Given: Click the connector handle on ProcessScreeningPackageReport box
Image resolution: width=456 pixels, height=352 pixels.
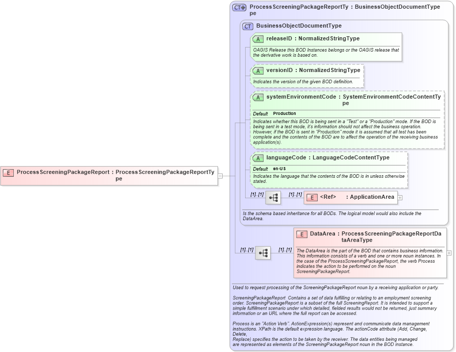Looking at the screenshot, I should (220, 176).
